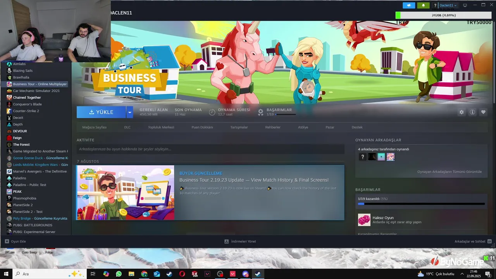Open the Destek tab

coord(357,127)
